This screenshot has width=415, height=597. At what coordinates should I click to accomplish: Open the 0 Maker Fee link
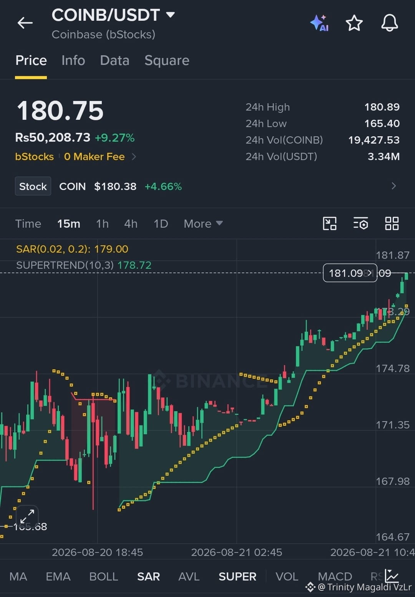click(x=94, y=157)
